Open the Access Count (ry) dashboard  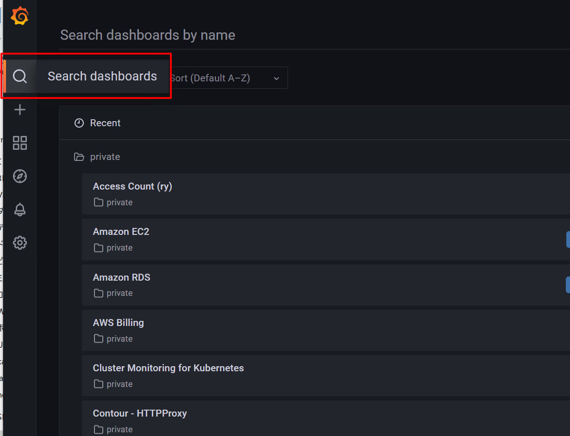click(x=132, y=186)
